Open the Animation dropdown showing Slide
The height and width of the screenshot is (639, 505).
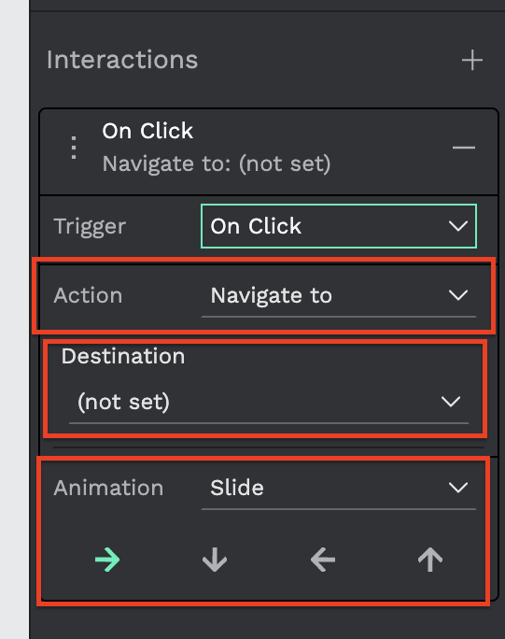(x=339, y=488)
